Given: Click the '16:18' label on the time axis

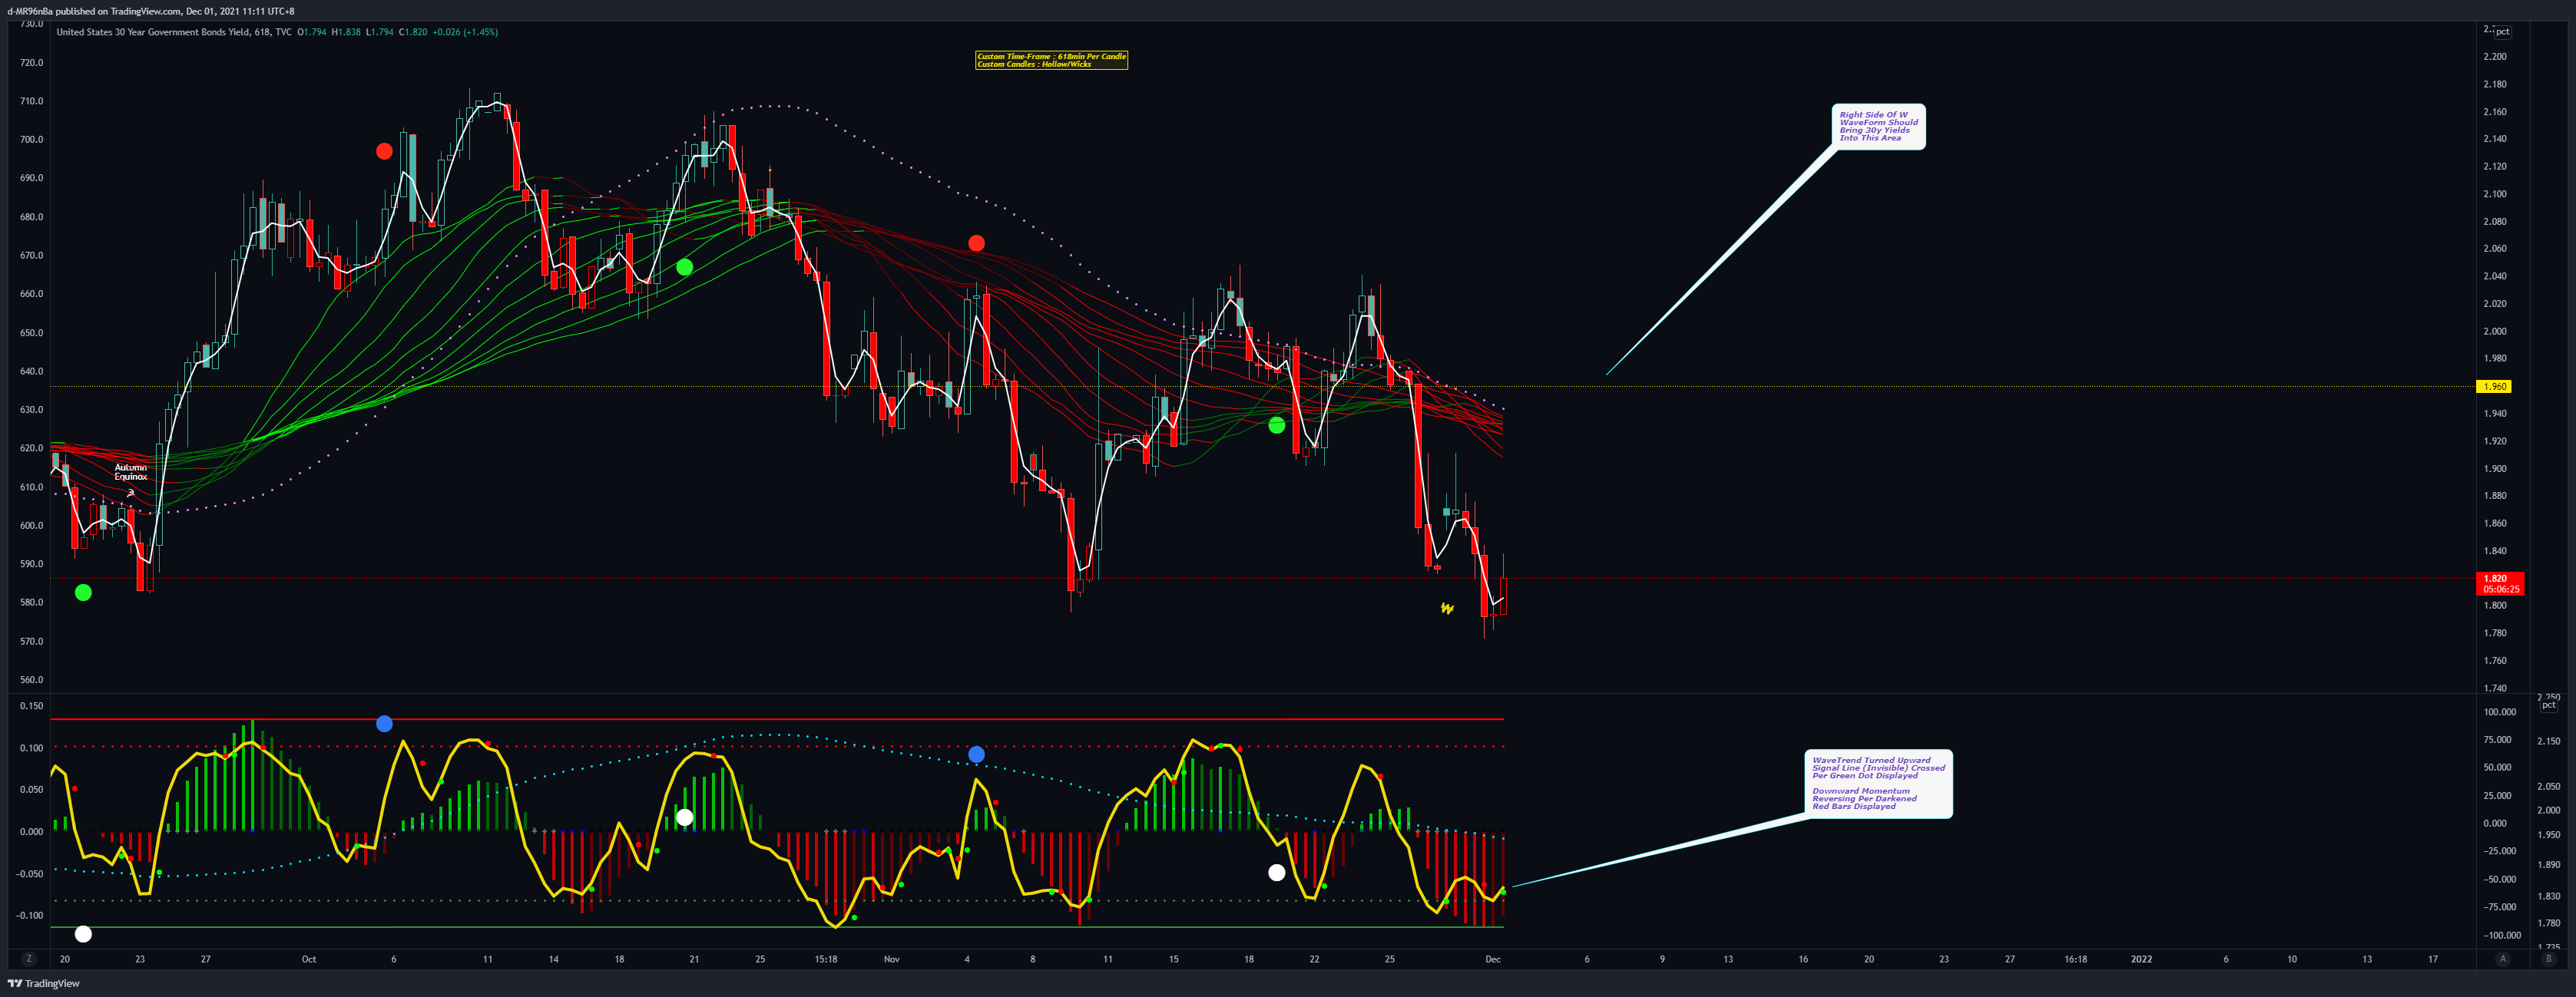Looking at the screenshot, I should tap(2076, 959).
